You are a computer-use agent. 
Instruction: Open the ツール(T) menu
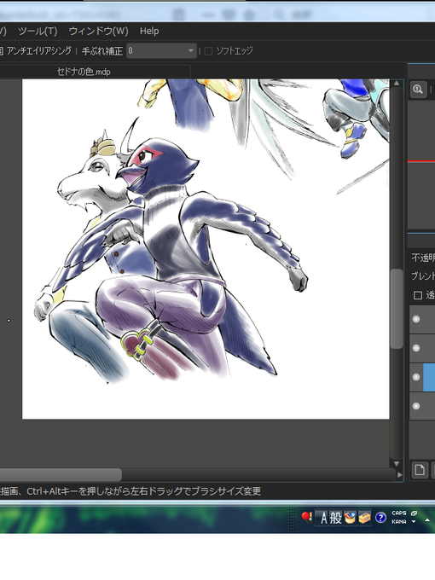pos(38,31)
